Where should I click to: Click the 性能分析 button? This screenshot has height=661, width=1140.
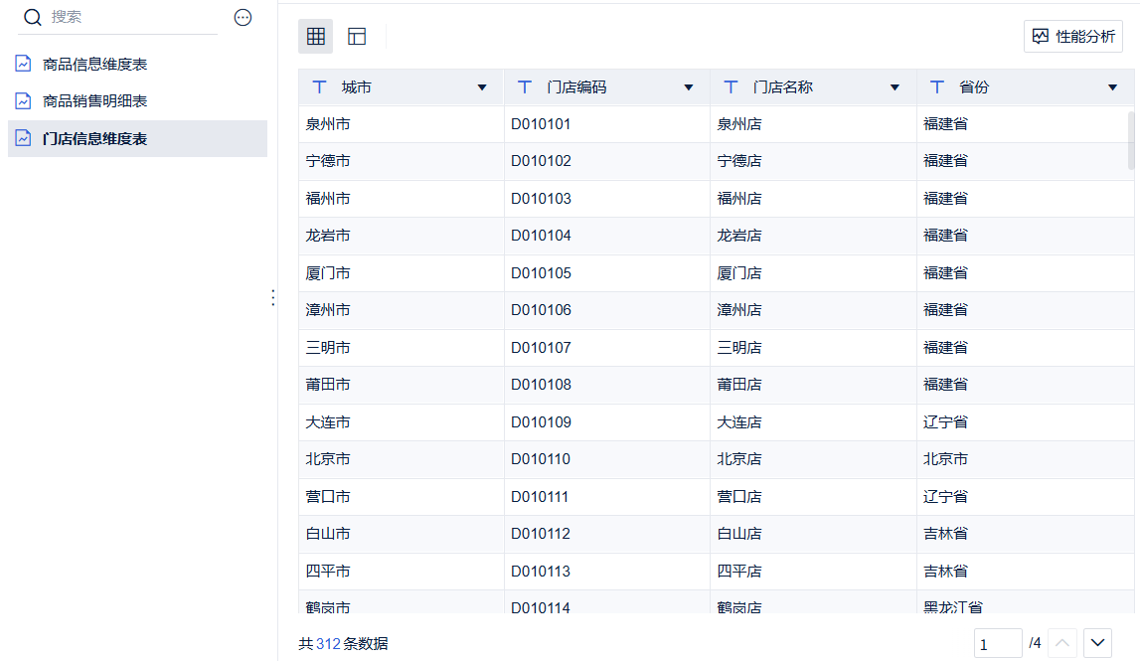(x=1073, y=37)
